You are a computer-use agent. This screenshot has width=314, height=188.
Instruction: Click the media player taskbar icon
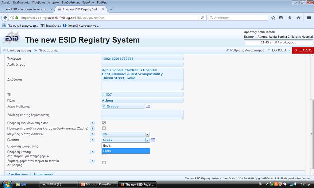tap(17, 184)
